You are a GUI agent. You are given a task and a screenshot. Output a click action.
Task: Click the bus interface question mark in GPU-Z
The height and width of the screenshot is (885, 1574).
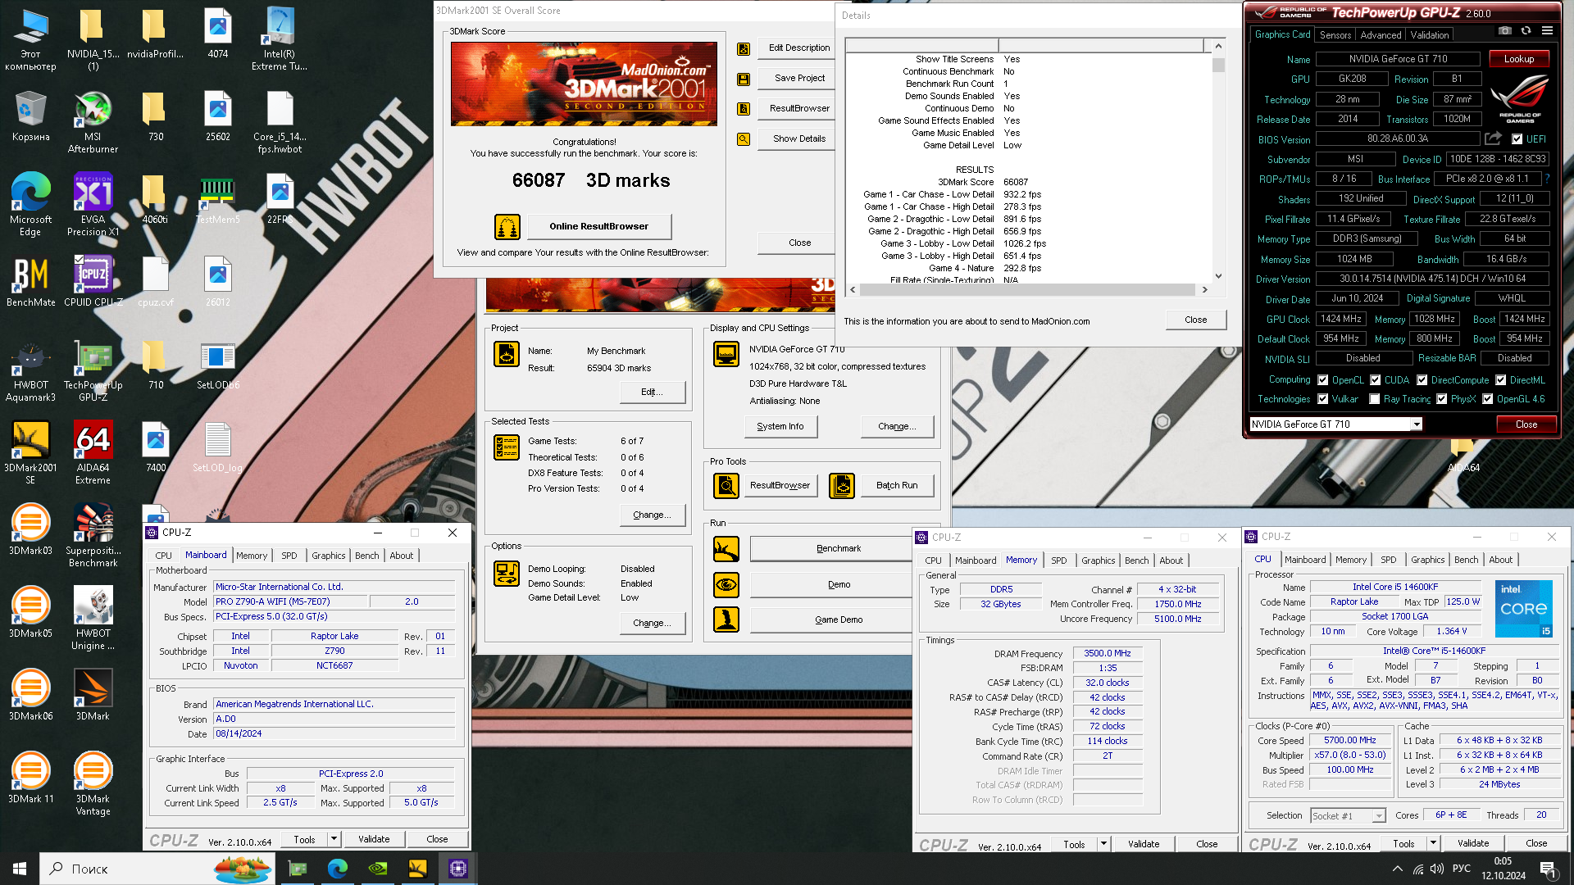(x=1547, y=179)
